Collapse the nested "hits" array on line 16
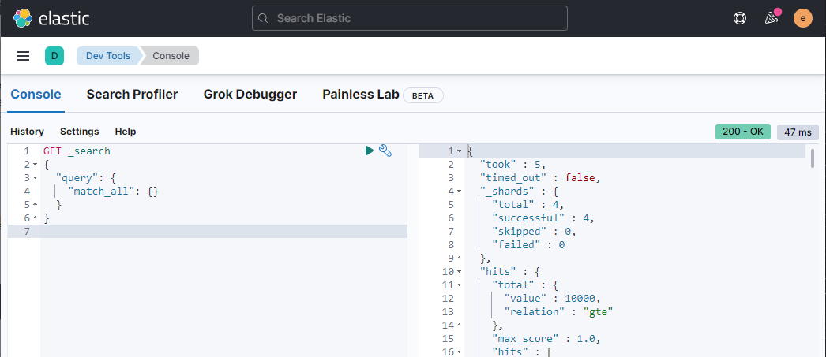 click(459, 351)
